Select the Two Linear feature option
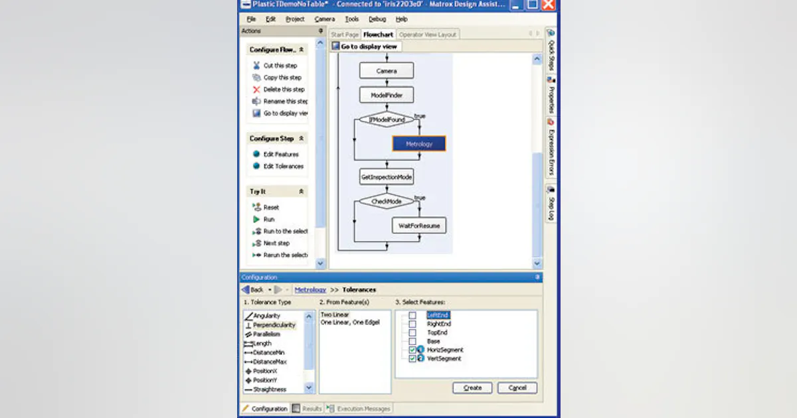 [x=333, y=315]
